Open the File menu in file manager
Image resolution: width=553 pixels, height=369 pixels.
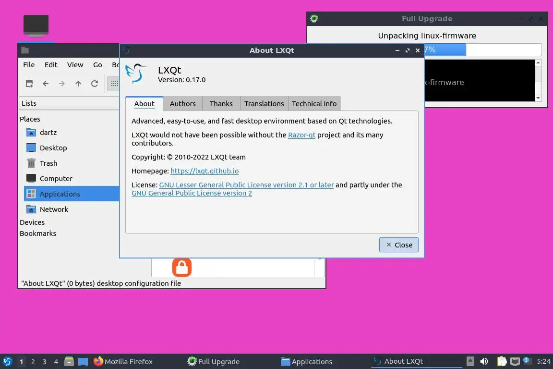(x=29, y=64)
